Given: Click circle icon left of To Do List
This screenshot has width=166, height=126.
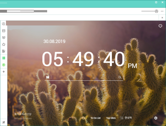Looking at the screenshot, I should (x=83, y=118).
